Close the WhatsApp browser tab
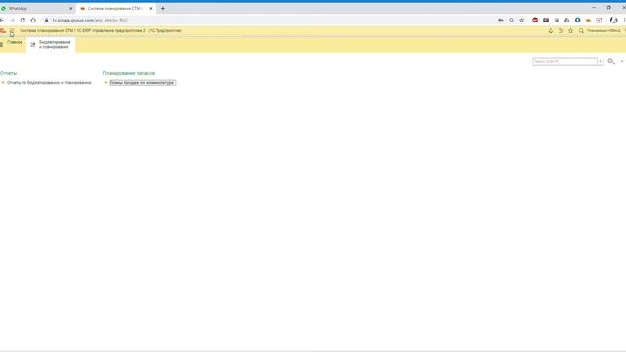626x352 pixels. pos(71,8)
